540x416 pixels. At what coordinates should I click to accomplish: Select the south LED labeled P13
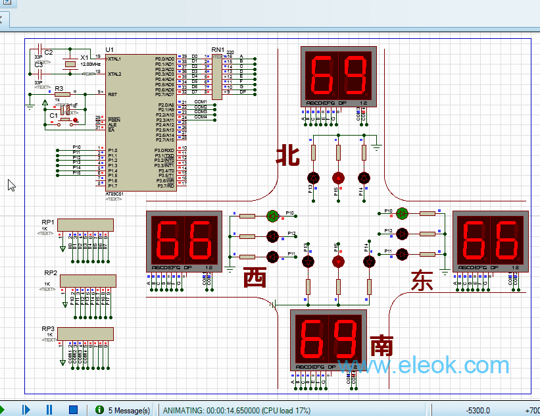click(x=308, y=262)
